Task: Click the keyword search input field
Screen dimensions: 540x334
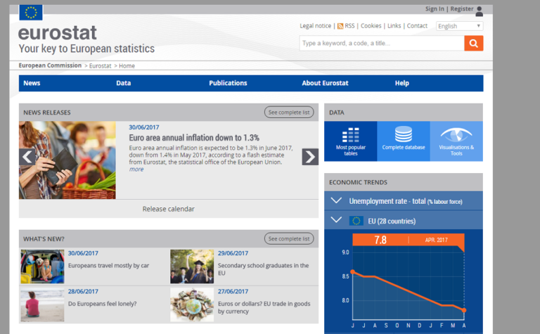Action: point(382,44)
